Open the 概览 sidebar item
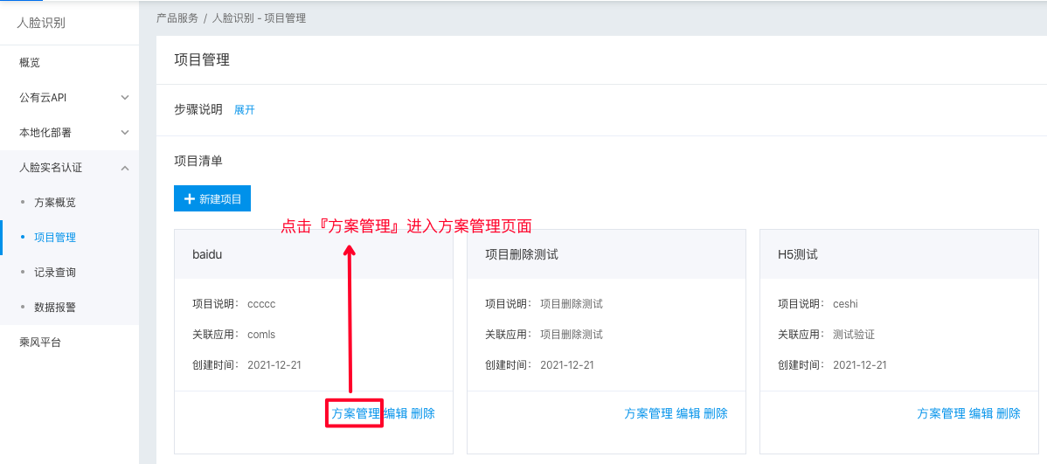This screenshot has width=1047, height=464. click(x=30, y=63)
